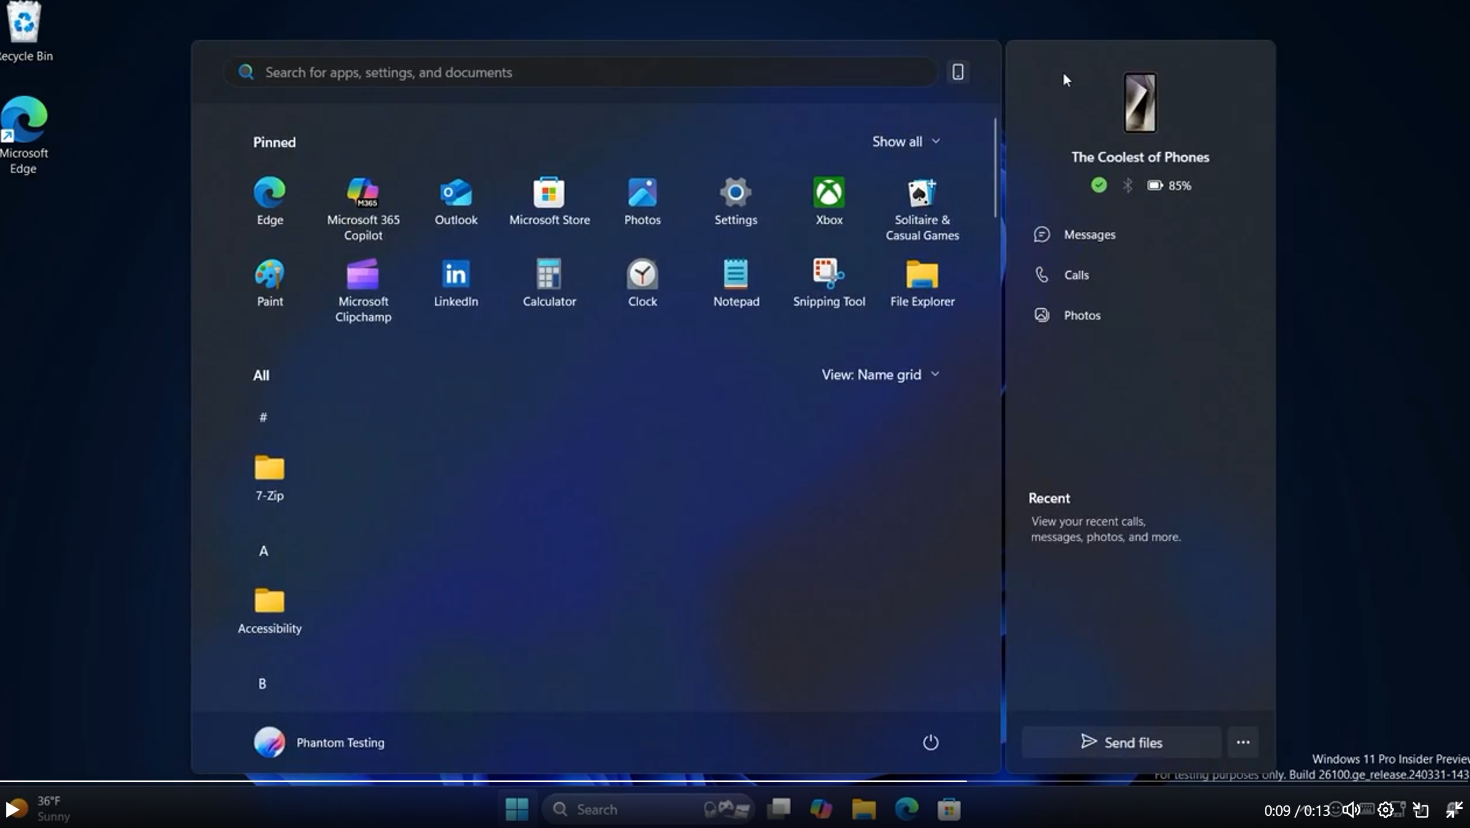Click the Start menu search field

tap(580, 72)
